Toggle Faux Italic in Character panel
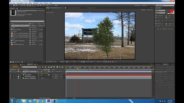 161,29
